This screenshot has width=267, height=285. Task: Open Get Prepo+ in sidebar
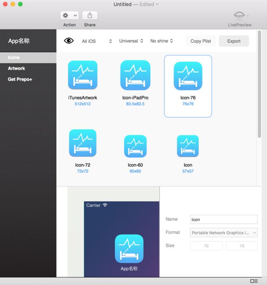point(28,79)
